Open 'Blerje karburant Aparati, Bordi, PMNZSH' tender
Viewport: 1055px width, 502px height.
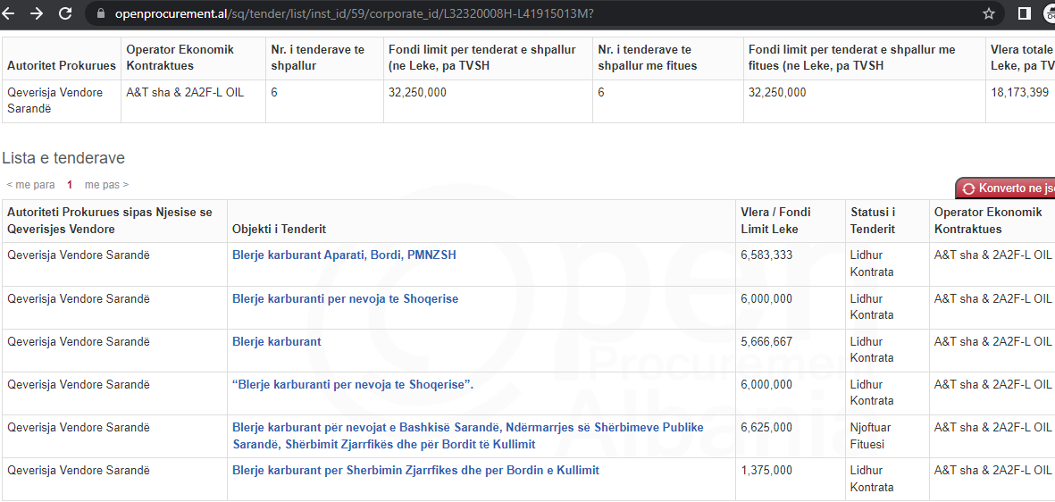(x=344, y=255)
